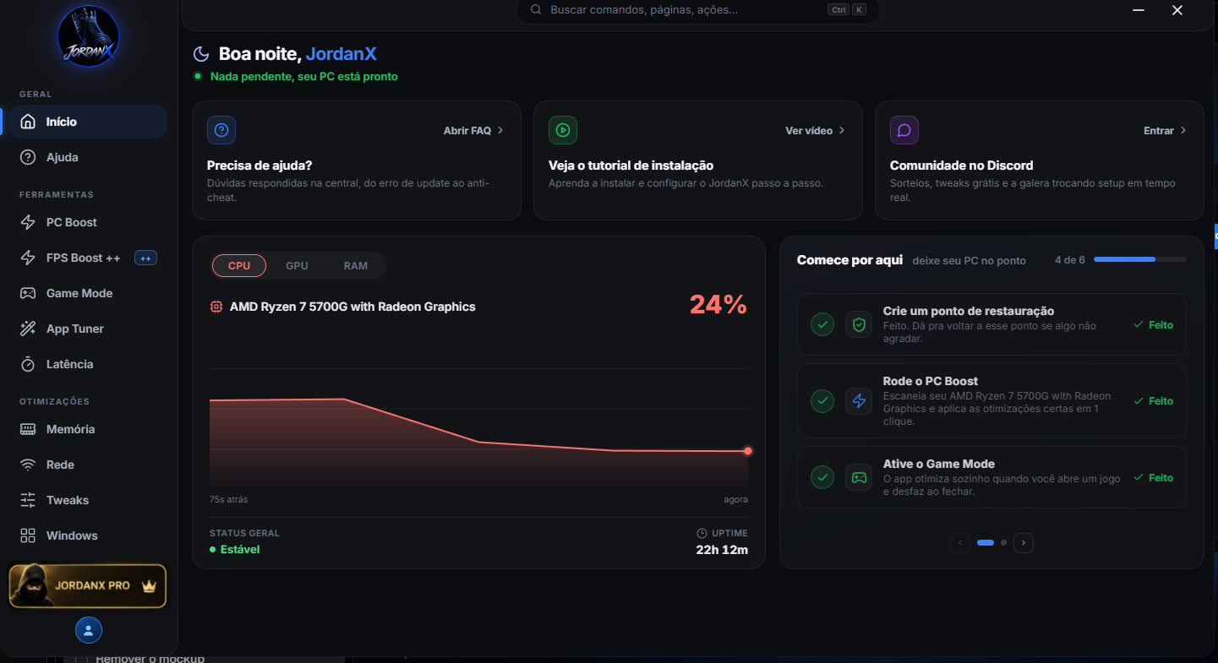Open Início in the sidebar
Viewport: 1218px width, 663px height.
(89, 122)
